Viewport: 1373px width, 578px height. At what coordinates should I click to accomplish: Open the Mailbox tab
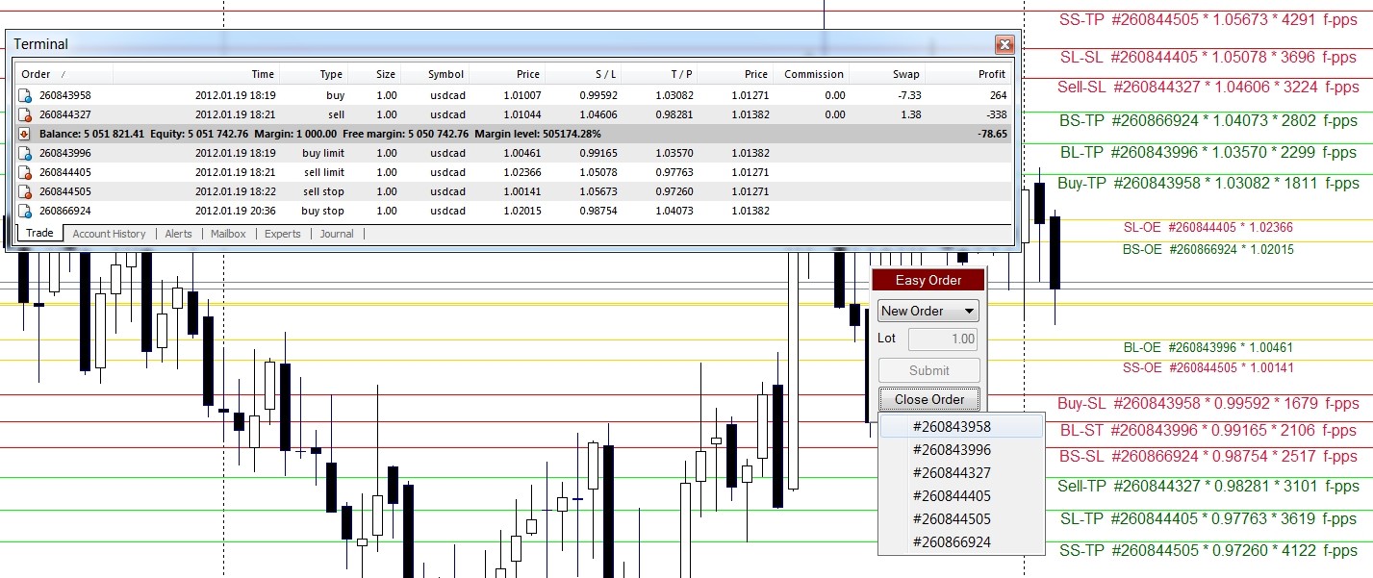click(x=227, y=233)
